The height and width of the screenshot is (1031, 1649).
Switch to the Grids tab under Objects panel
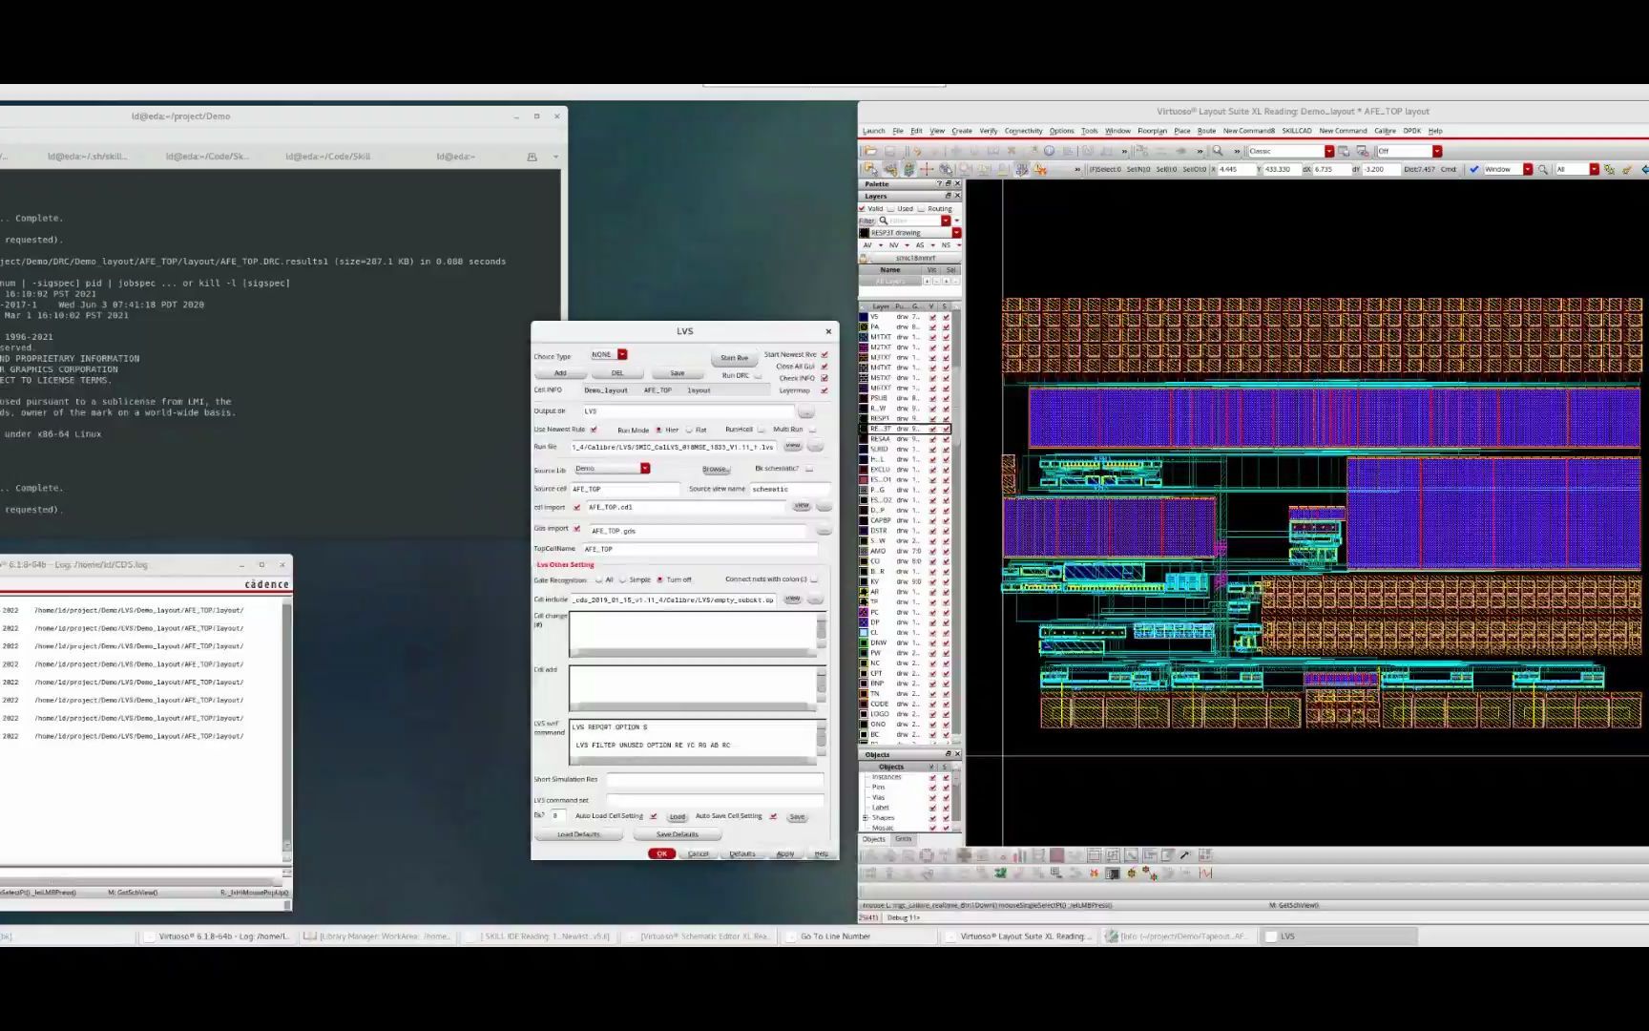tap(903, 839)
